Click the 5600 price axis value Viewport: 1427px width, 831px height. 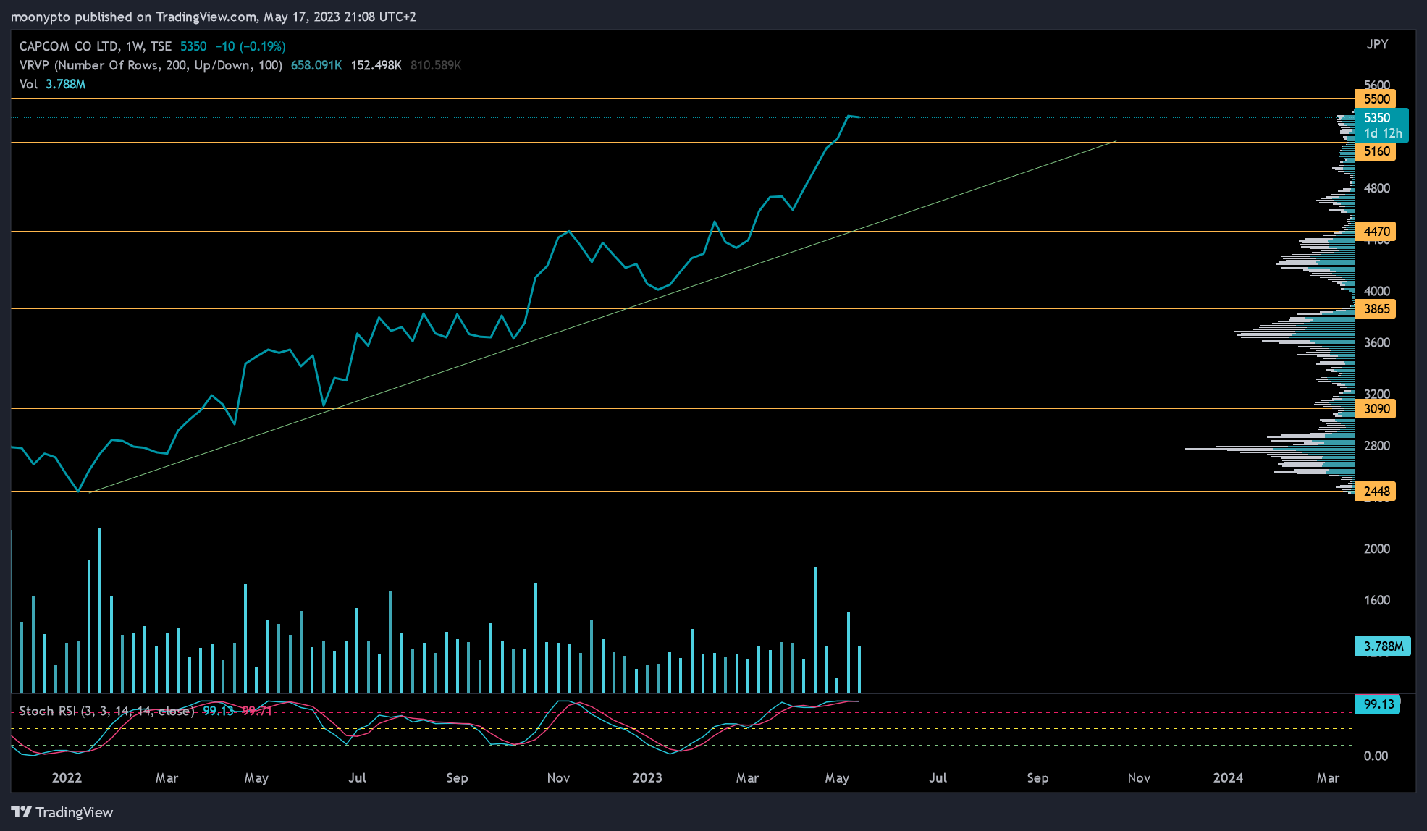(x=1376, y=85)
